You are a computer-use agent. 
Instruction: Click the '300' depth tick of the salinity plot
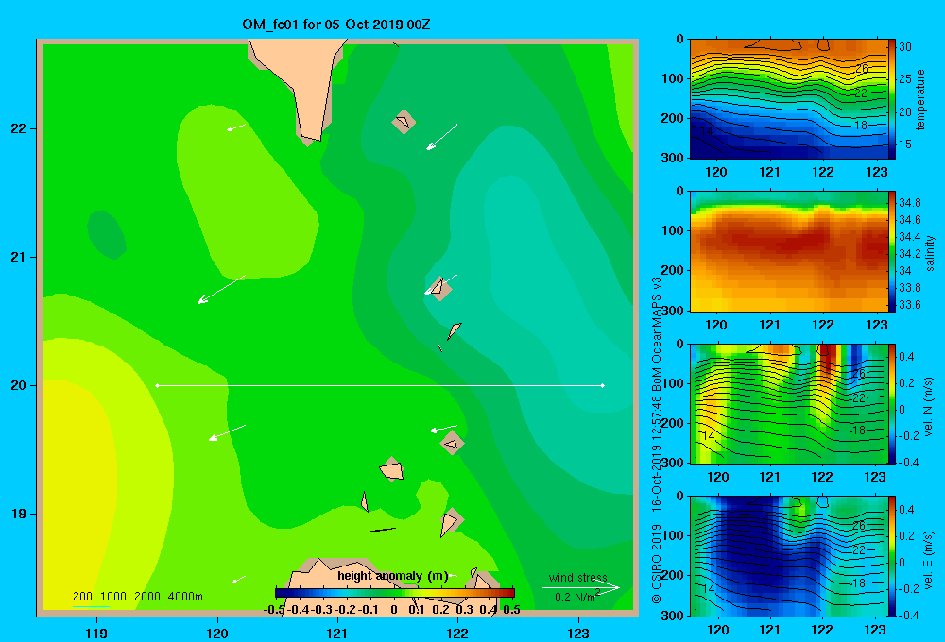point(672,311)
